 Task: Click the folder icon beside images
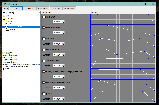[x=7, y=30]
